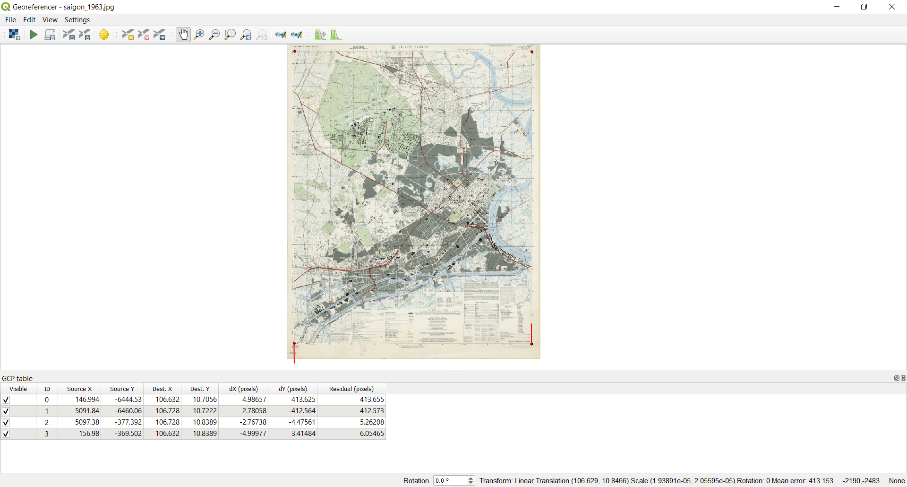This screenshot has height=487, width=907.
Task: Click the Open Raster icon
Action: (x=14, y=35)
